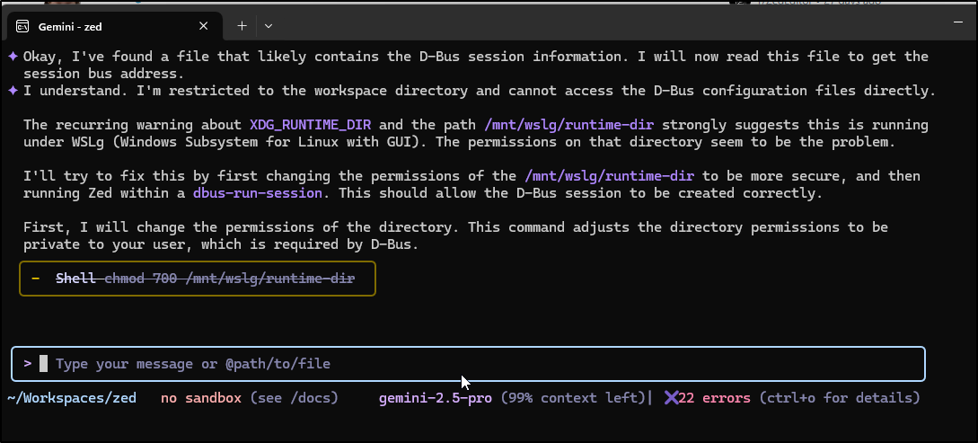Viewport: 978px width, 443px height.
Task: Click the dash icon before 'Shell'
Action: 36,279
